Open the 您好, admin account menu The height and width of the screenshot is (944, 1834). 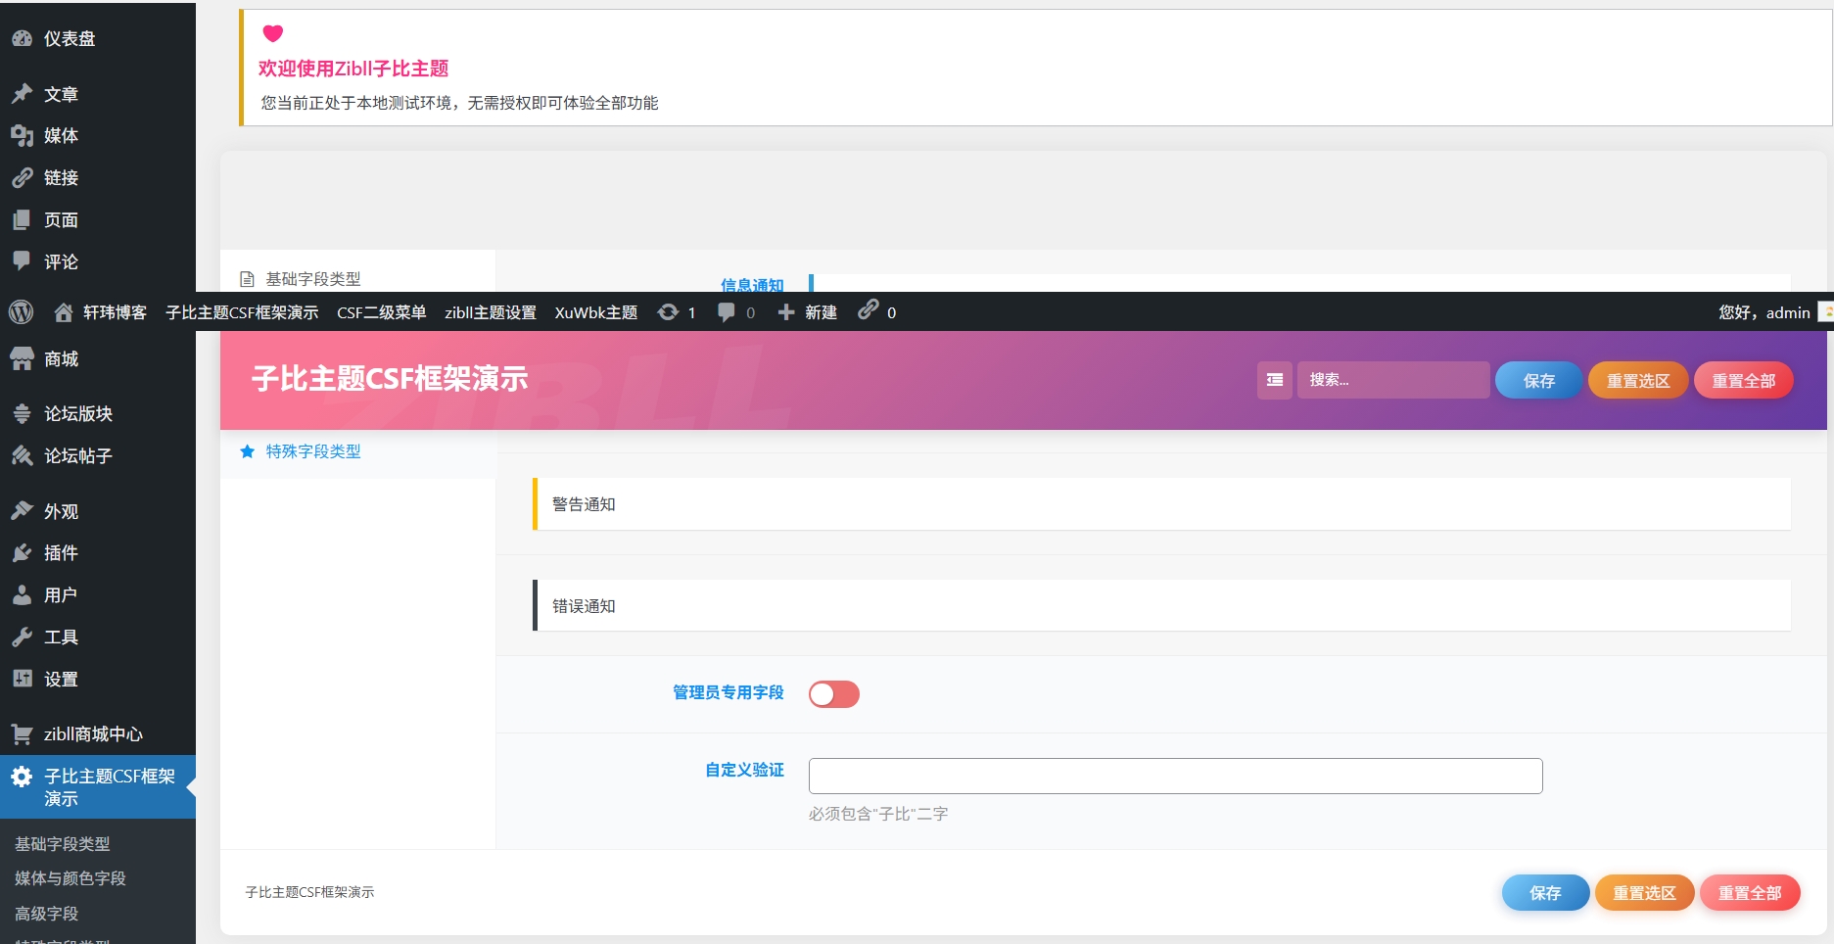pyautogui.click(x=1763, y=312)
